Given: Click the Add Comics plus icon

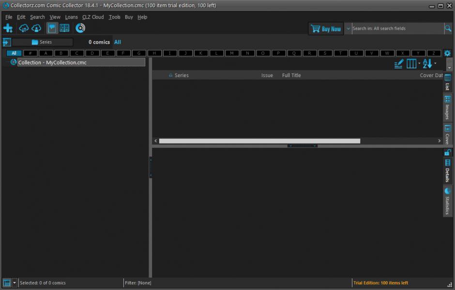Looking at the screenshot, I should [x=8, y=28].
